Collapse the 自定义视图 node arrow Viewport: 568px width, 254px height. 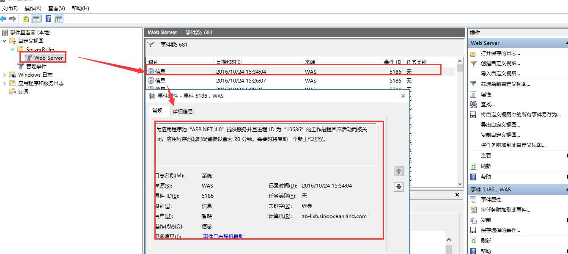pos(5,41)
